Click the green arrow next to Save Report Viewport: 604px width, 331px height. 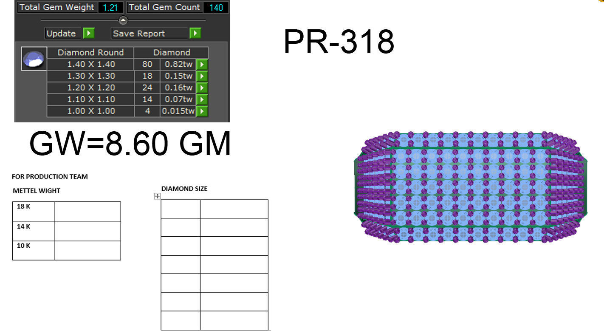click(195, 33)
